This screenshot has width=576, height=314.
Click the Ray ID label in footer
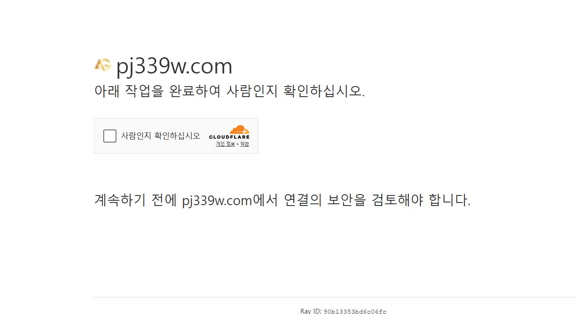click(311, 311)
